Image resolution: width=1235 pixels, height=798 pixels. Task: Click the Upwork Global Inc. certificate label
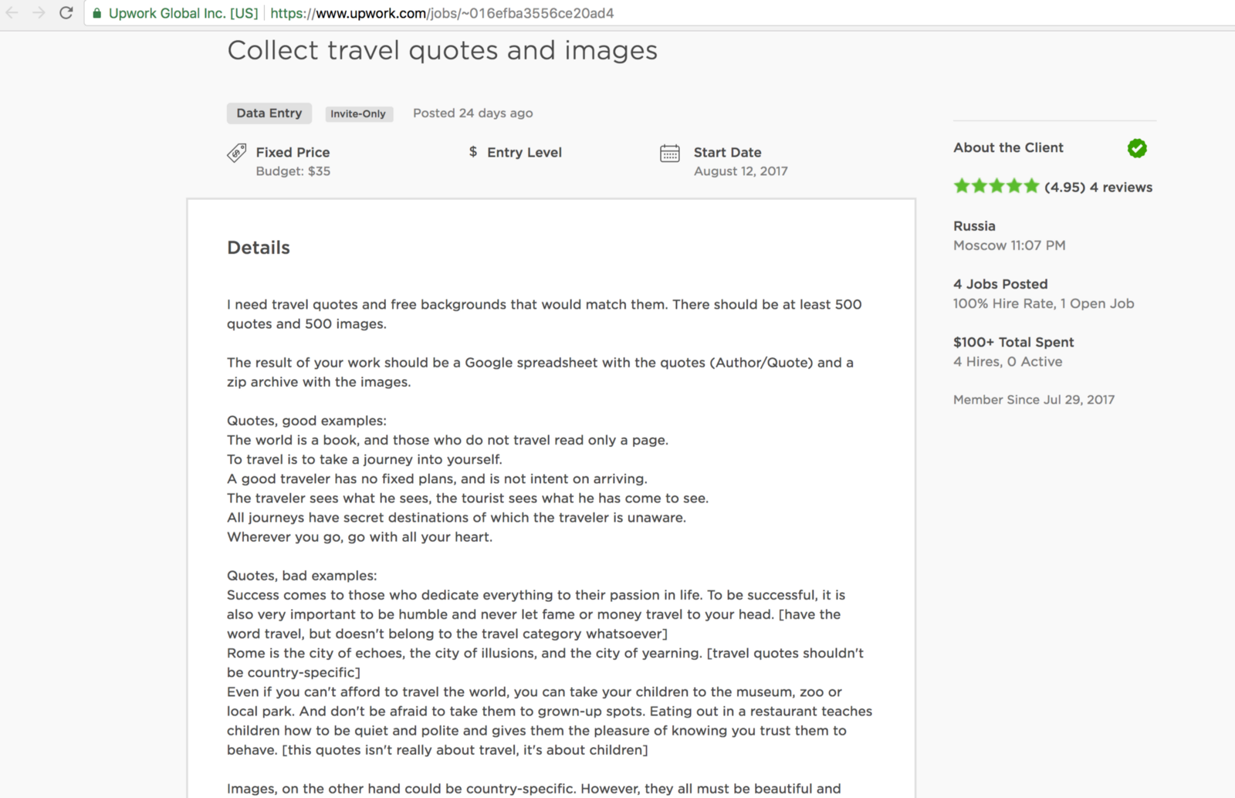point(183,13)
